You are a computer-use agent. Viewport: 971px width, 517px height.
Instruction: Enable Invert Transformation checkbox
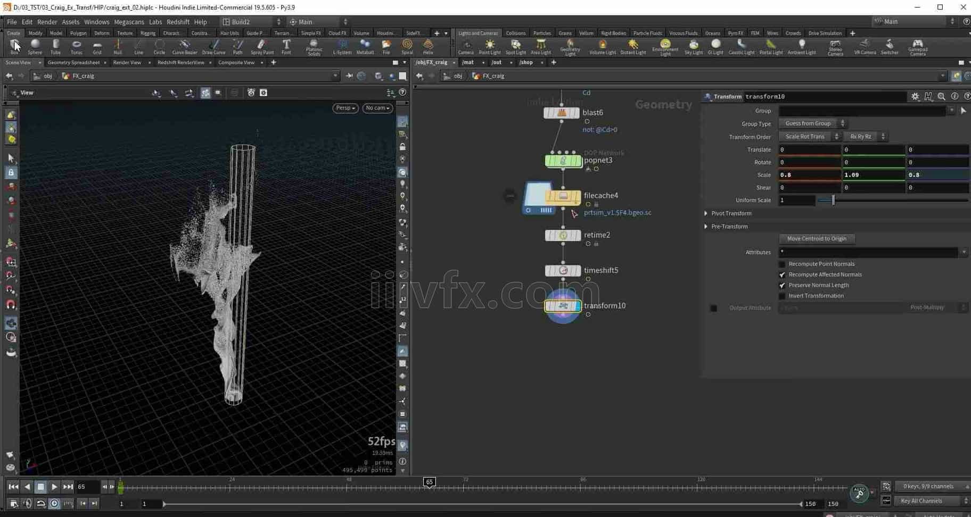782,296
